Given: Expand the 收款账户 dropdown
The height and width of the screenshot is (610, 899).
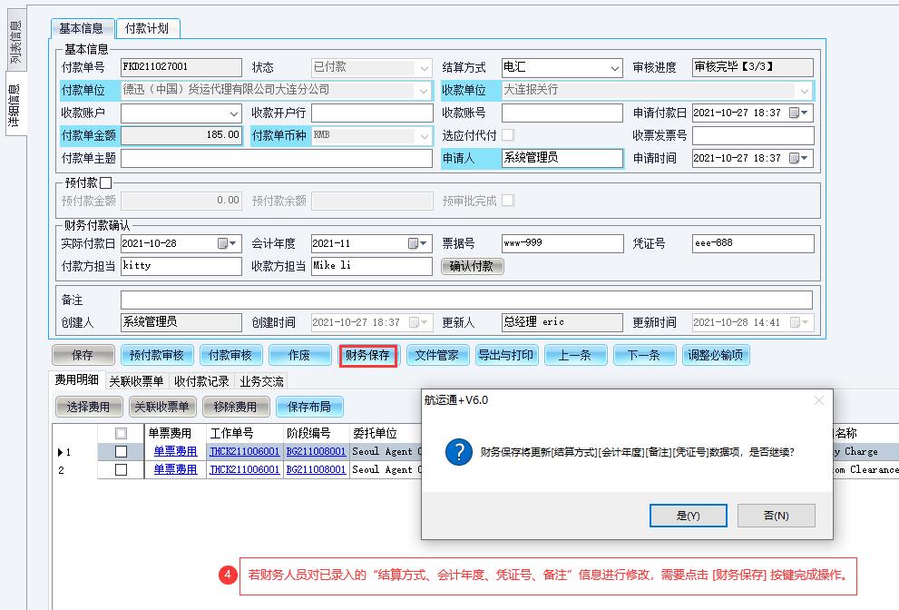Looking at the screenshot, I should click(x=234, y=113).
